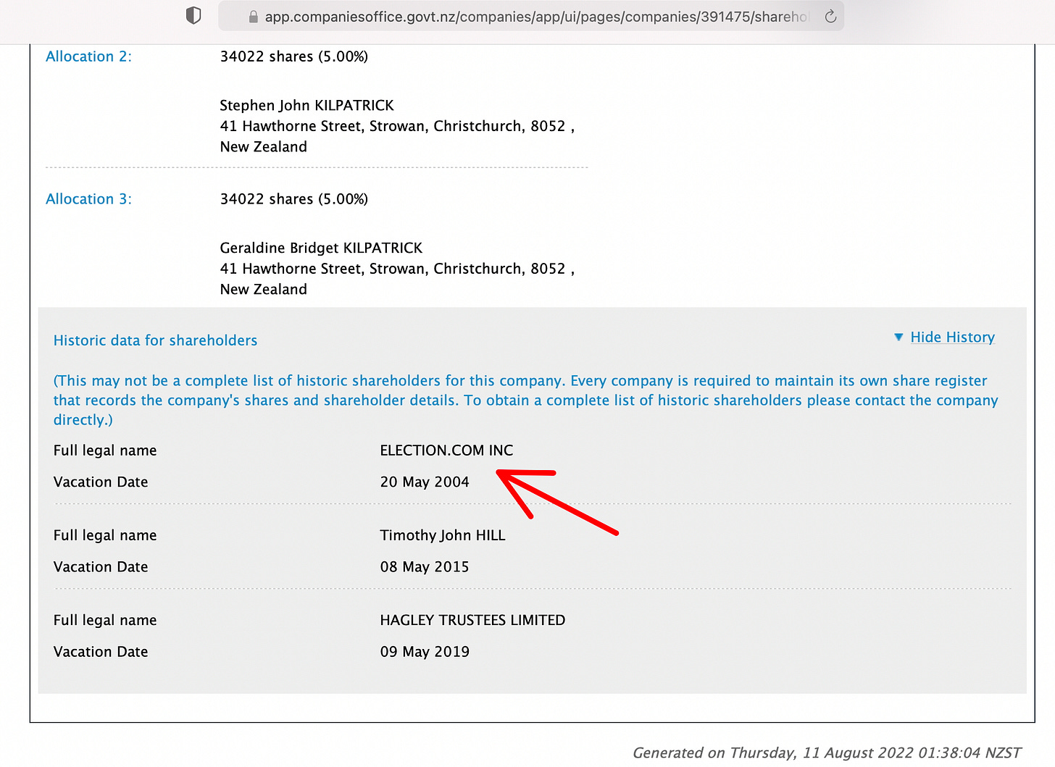
Task: Select the 09 May 2019 vacation date
Action: 425,652
